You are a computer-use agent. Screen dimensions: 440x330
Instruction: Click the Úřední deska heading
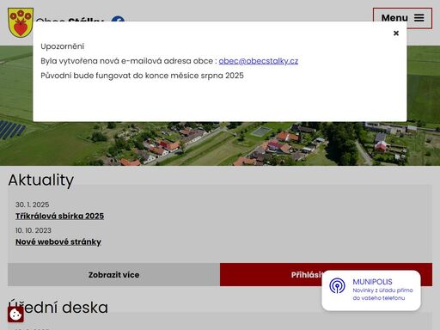point(58,307)
